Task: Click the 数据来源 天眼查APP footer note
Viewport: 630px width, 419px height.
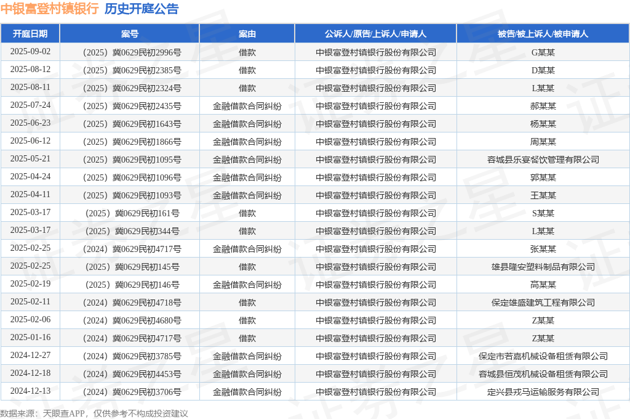Action: point(94,413)
